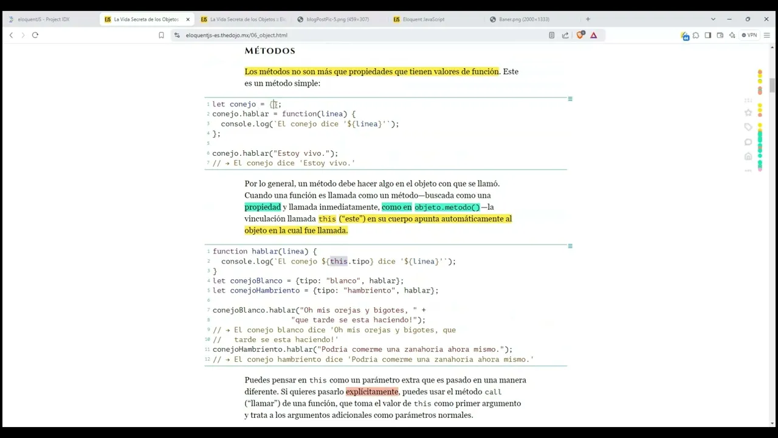Open the highlighter extension with badge
Viewport: 778px width, 438px height.
point(685,36)
